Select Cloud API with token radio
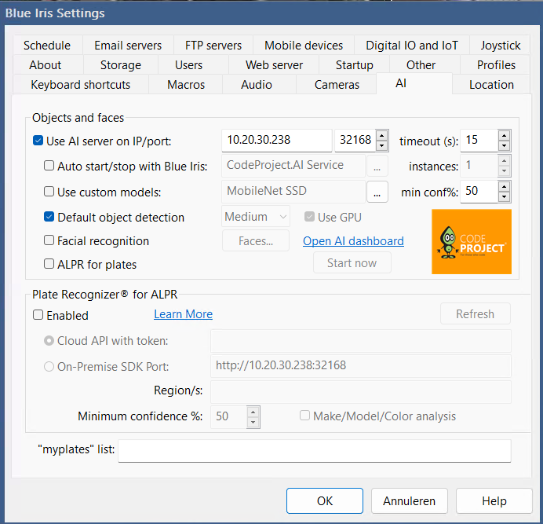Viewport: 543px width, 524px height. [x=49, y=341]
